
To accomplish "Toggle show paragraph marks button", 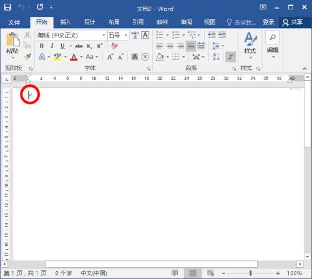I will (231, 57).
